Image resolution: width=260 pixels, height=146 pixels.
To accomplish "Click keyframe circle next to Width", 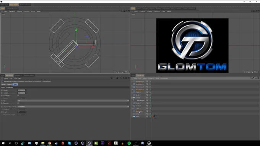I will click(2, 90).
